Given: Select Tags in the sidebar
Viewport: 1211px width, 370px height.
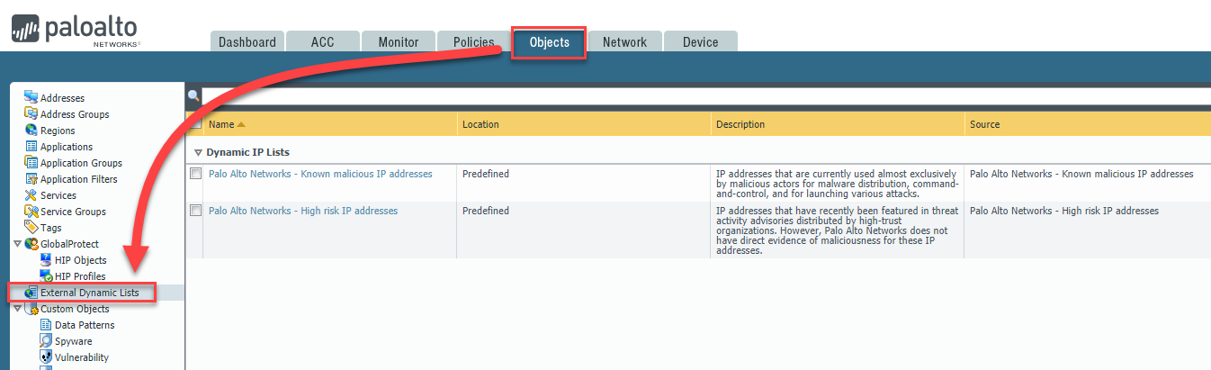Looking at the screenshot, I should 51,228.
